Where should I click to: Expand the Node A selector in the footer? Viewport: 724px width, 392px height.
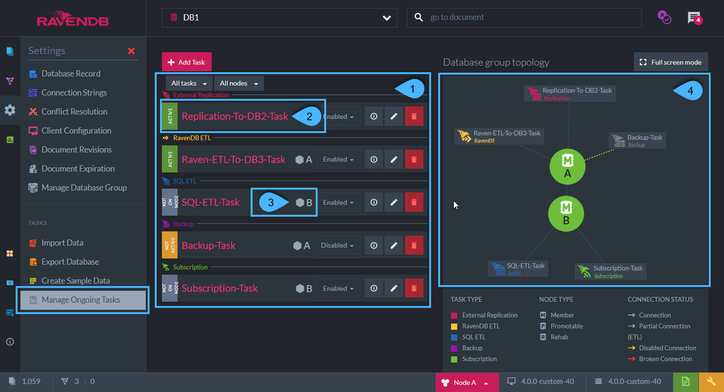[x=467, y=382]
